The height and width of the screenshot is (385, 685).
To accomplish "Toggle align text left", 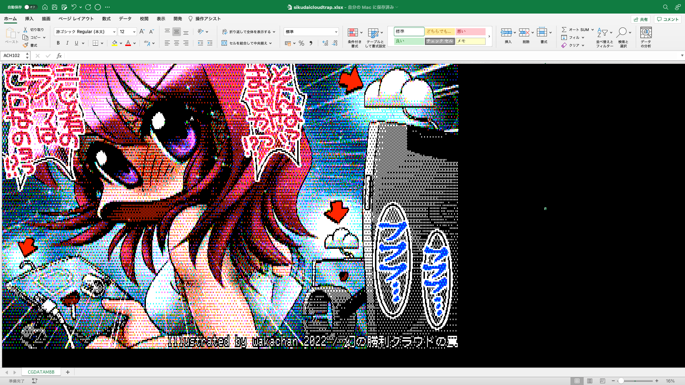I will (x=167, y=43).
